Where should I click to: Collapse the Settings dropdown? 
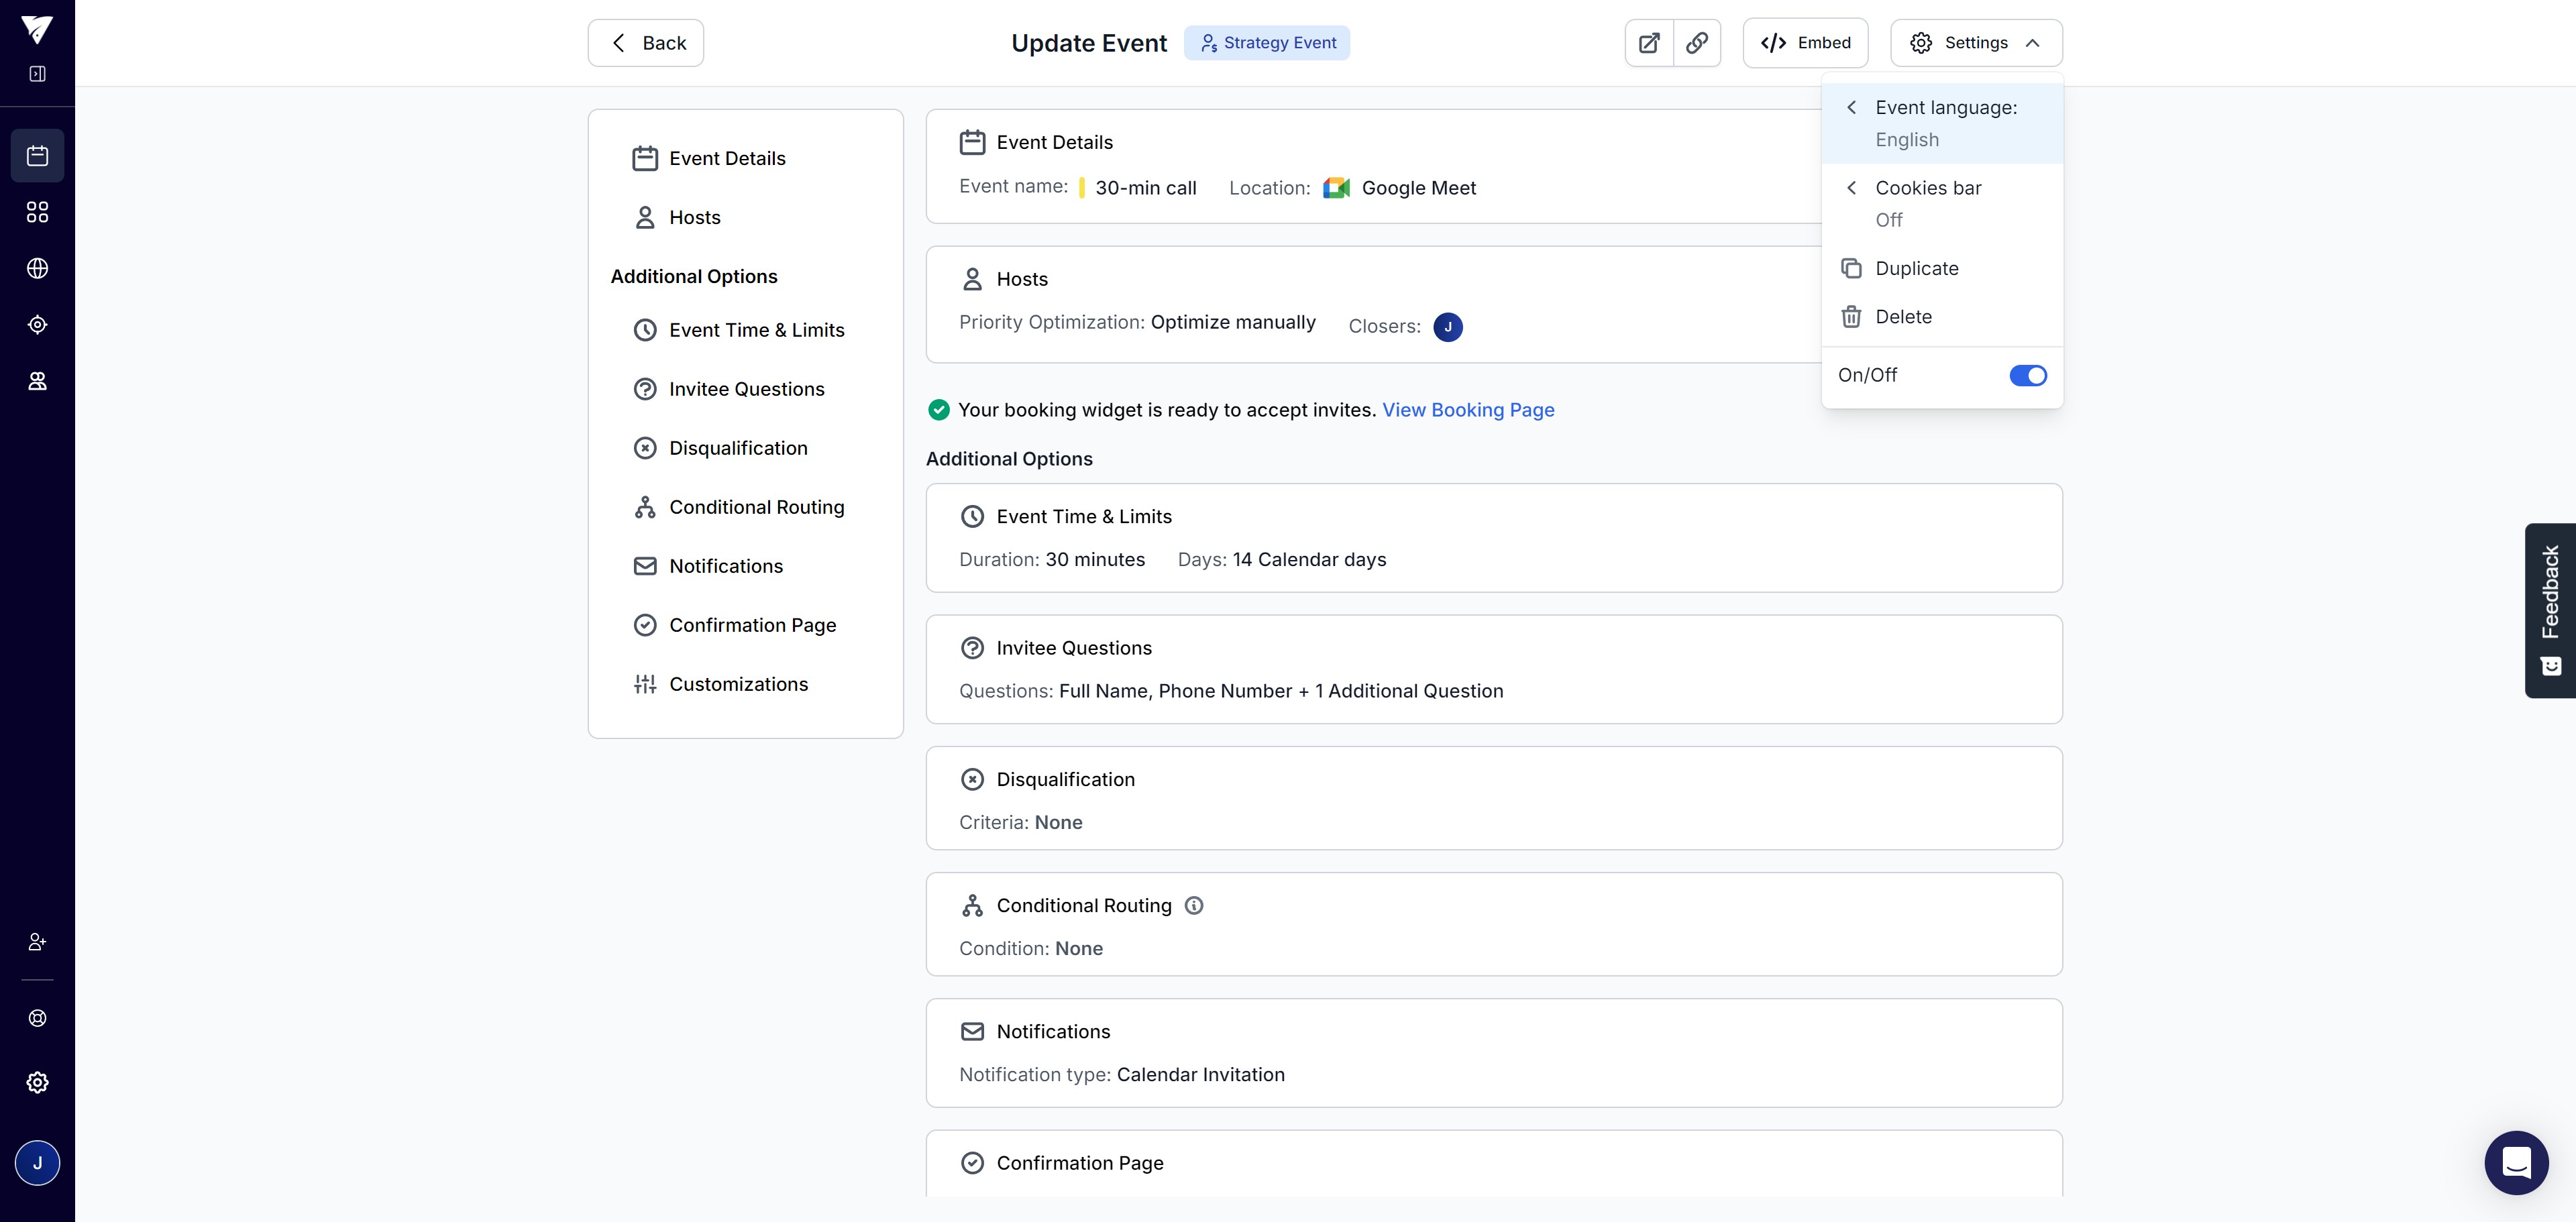[1976, 43]
